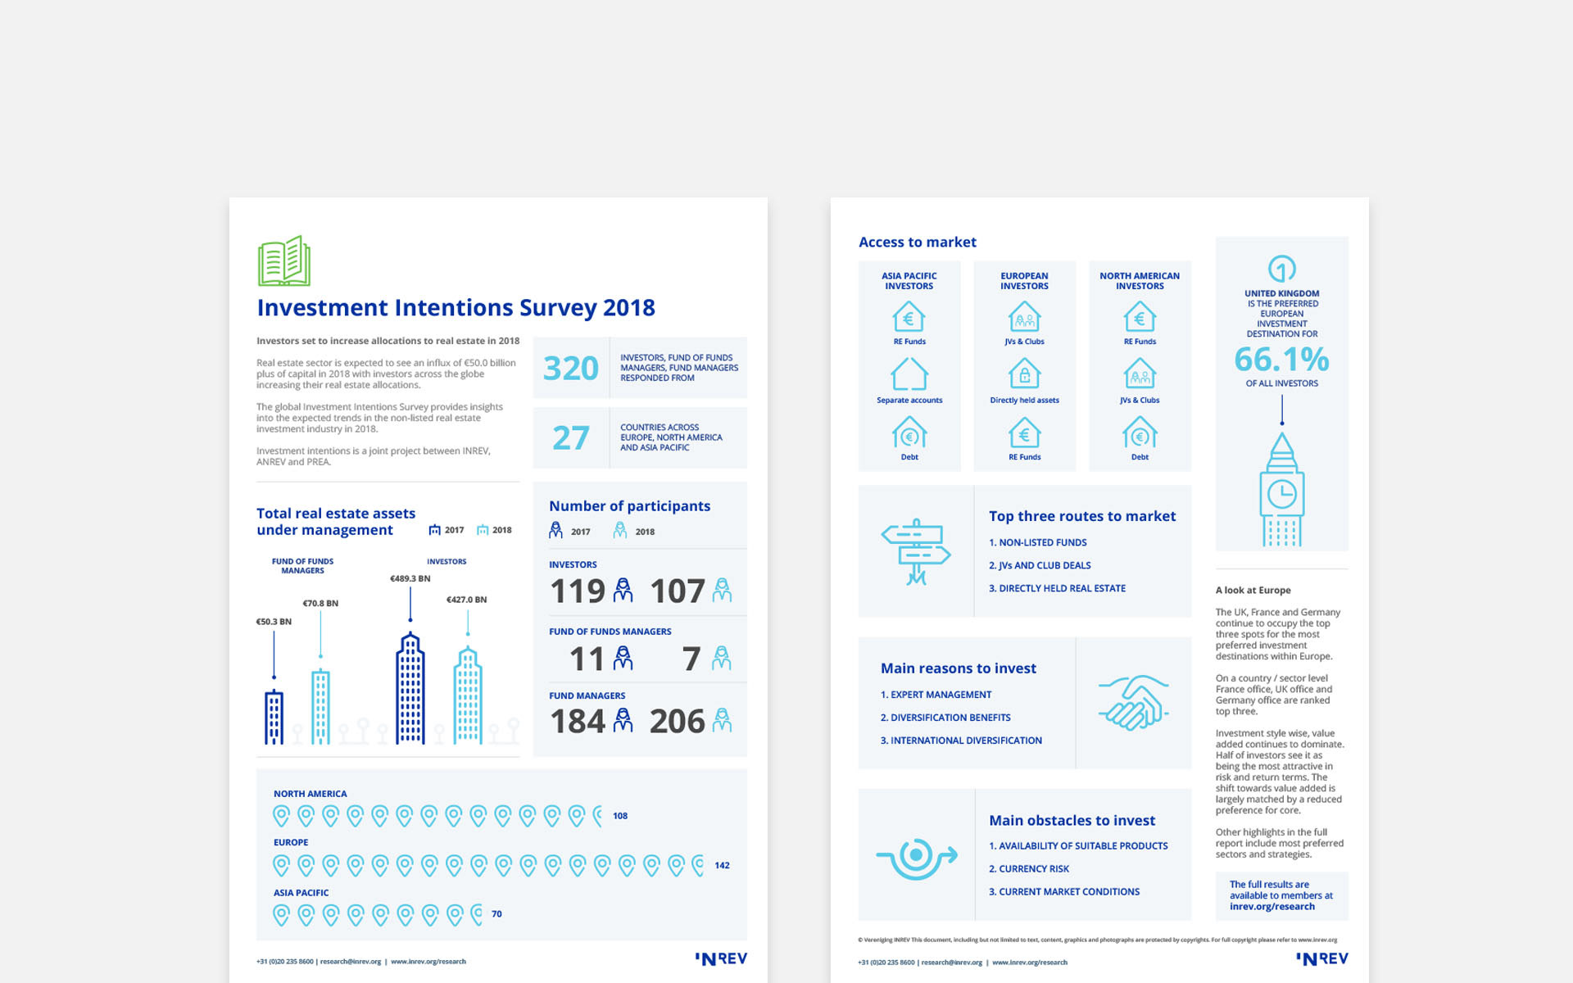This screenshot has width=1573, height=983.
Task: Click 3. CURRENT MARKET CONDITIONS obstacle
Action: (1064, 892)
